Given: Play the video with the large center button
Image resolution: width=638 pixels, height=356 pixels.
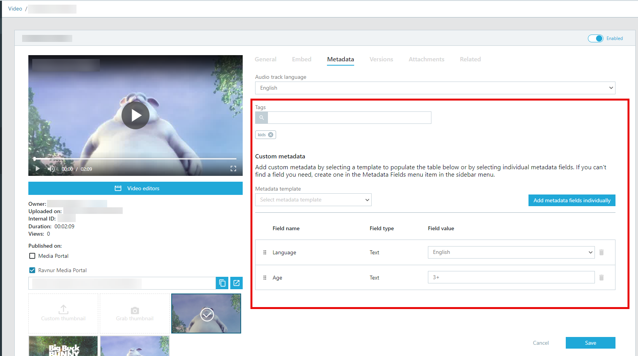Looking at the screenshot, I should point(136,115).
